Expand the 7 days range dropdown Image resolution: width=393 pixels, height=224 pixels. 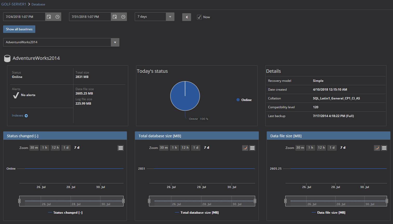[170, 17]
